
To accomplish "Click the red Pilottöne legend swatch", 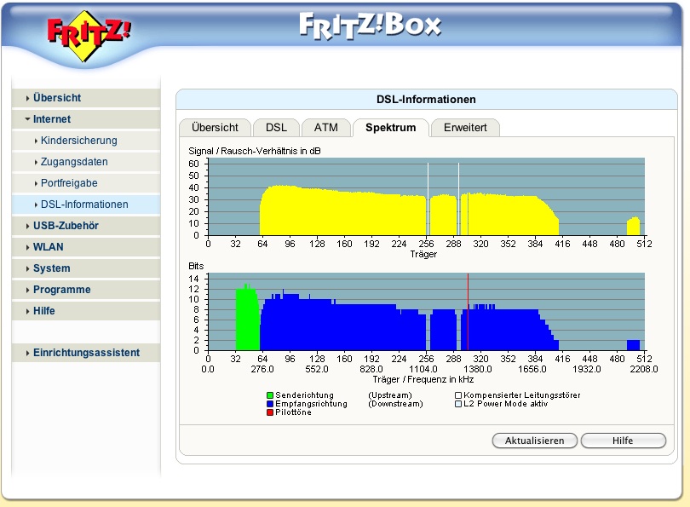I will click(270, 412).
